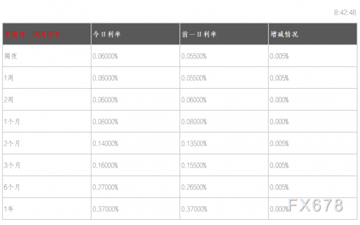Click the 1周 row label
The height and width of the screenshot is (225, 360).
point(8,78)
